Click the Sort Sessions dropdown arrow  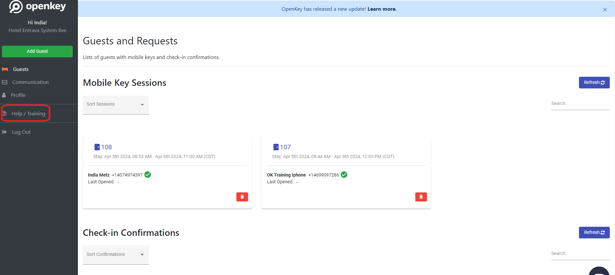(x=142, y=105)
